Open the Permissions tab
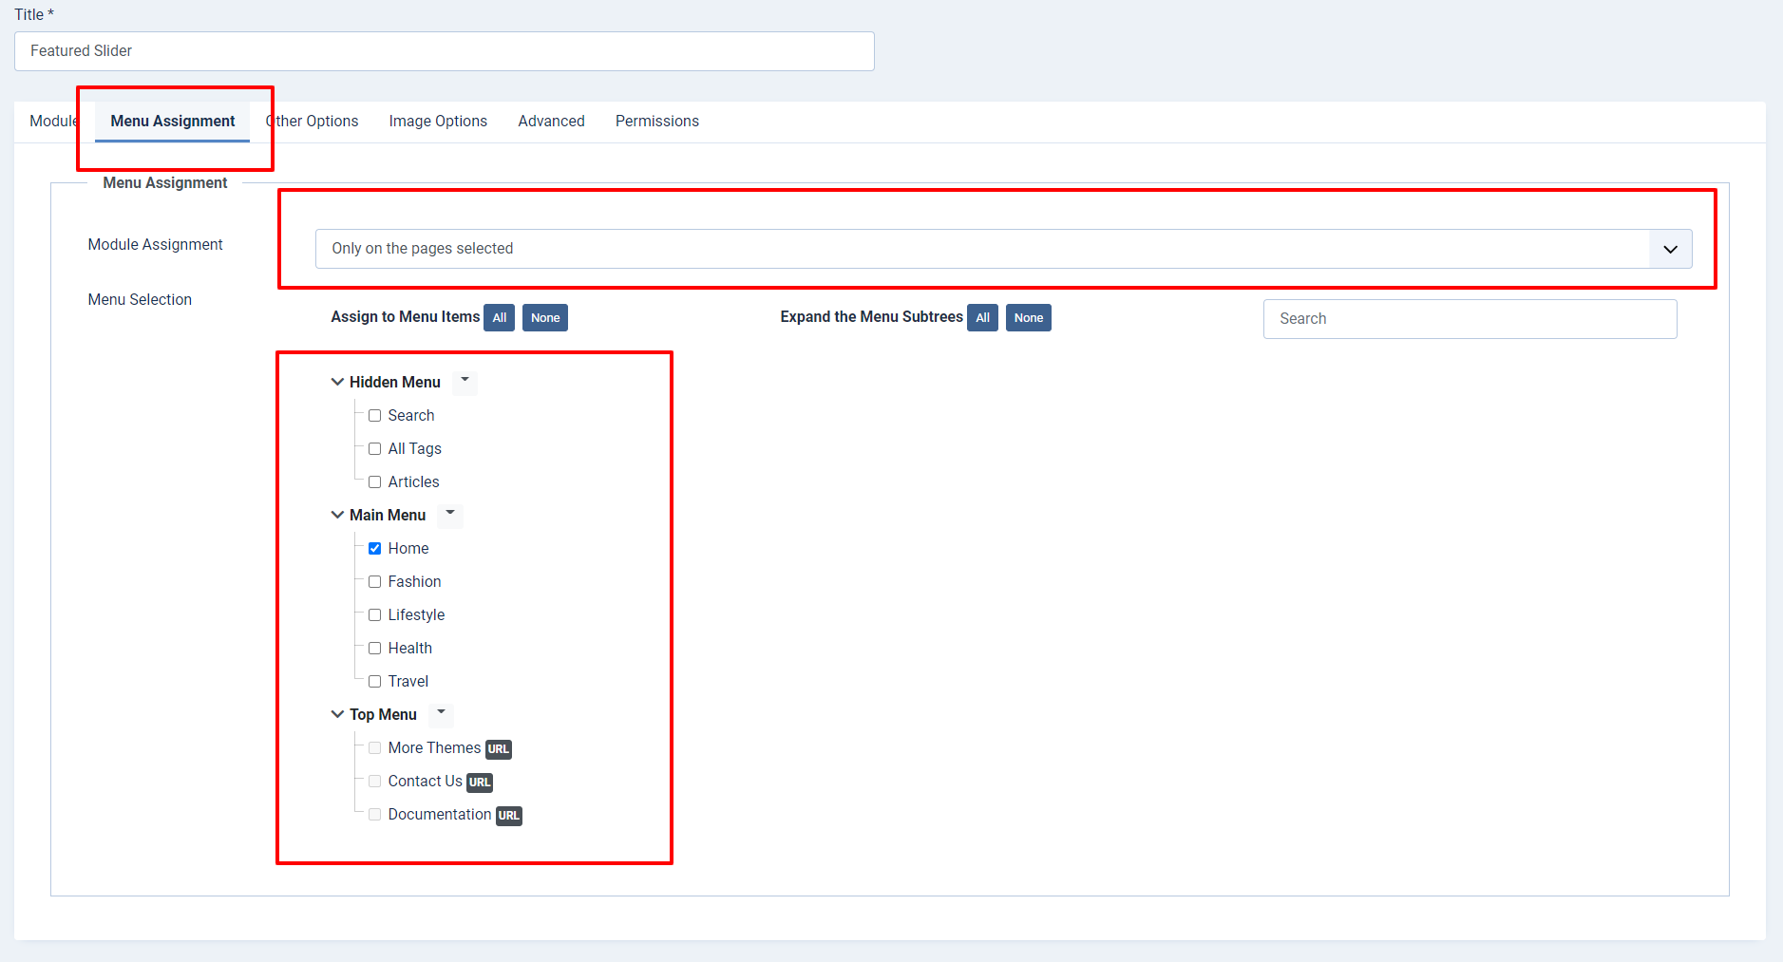 tap(656, 122)
